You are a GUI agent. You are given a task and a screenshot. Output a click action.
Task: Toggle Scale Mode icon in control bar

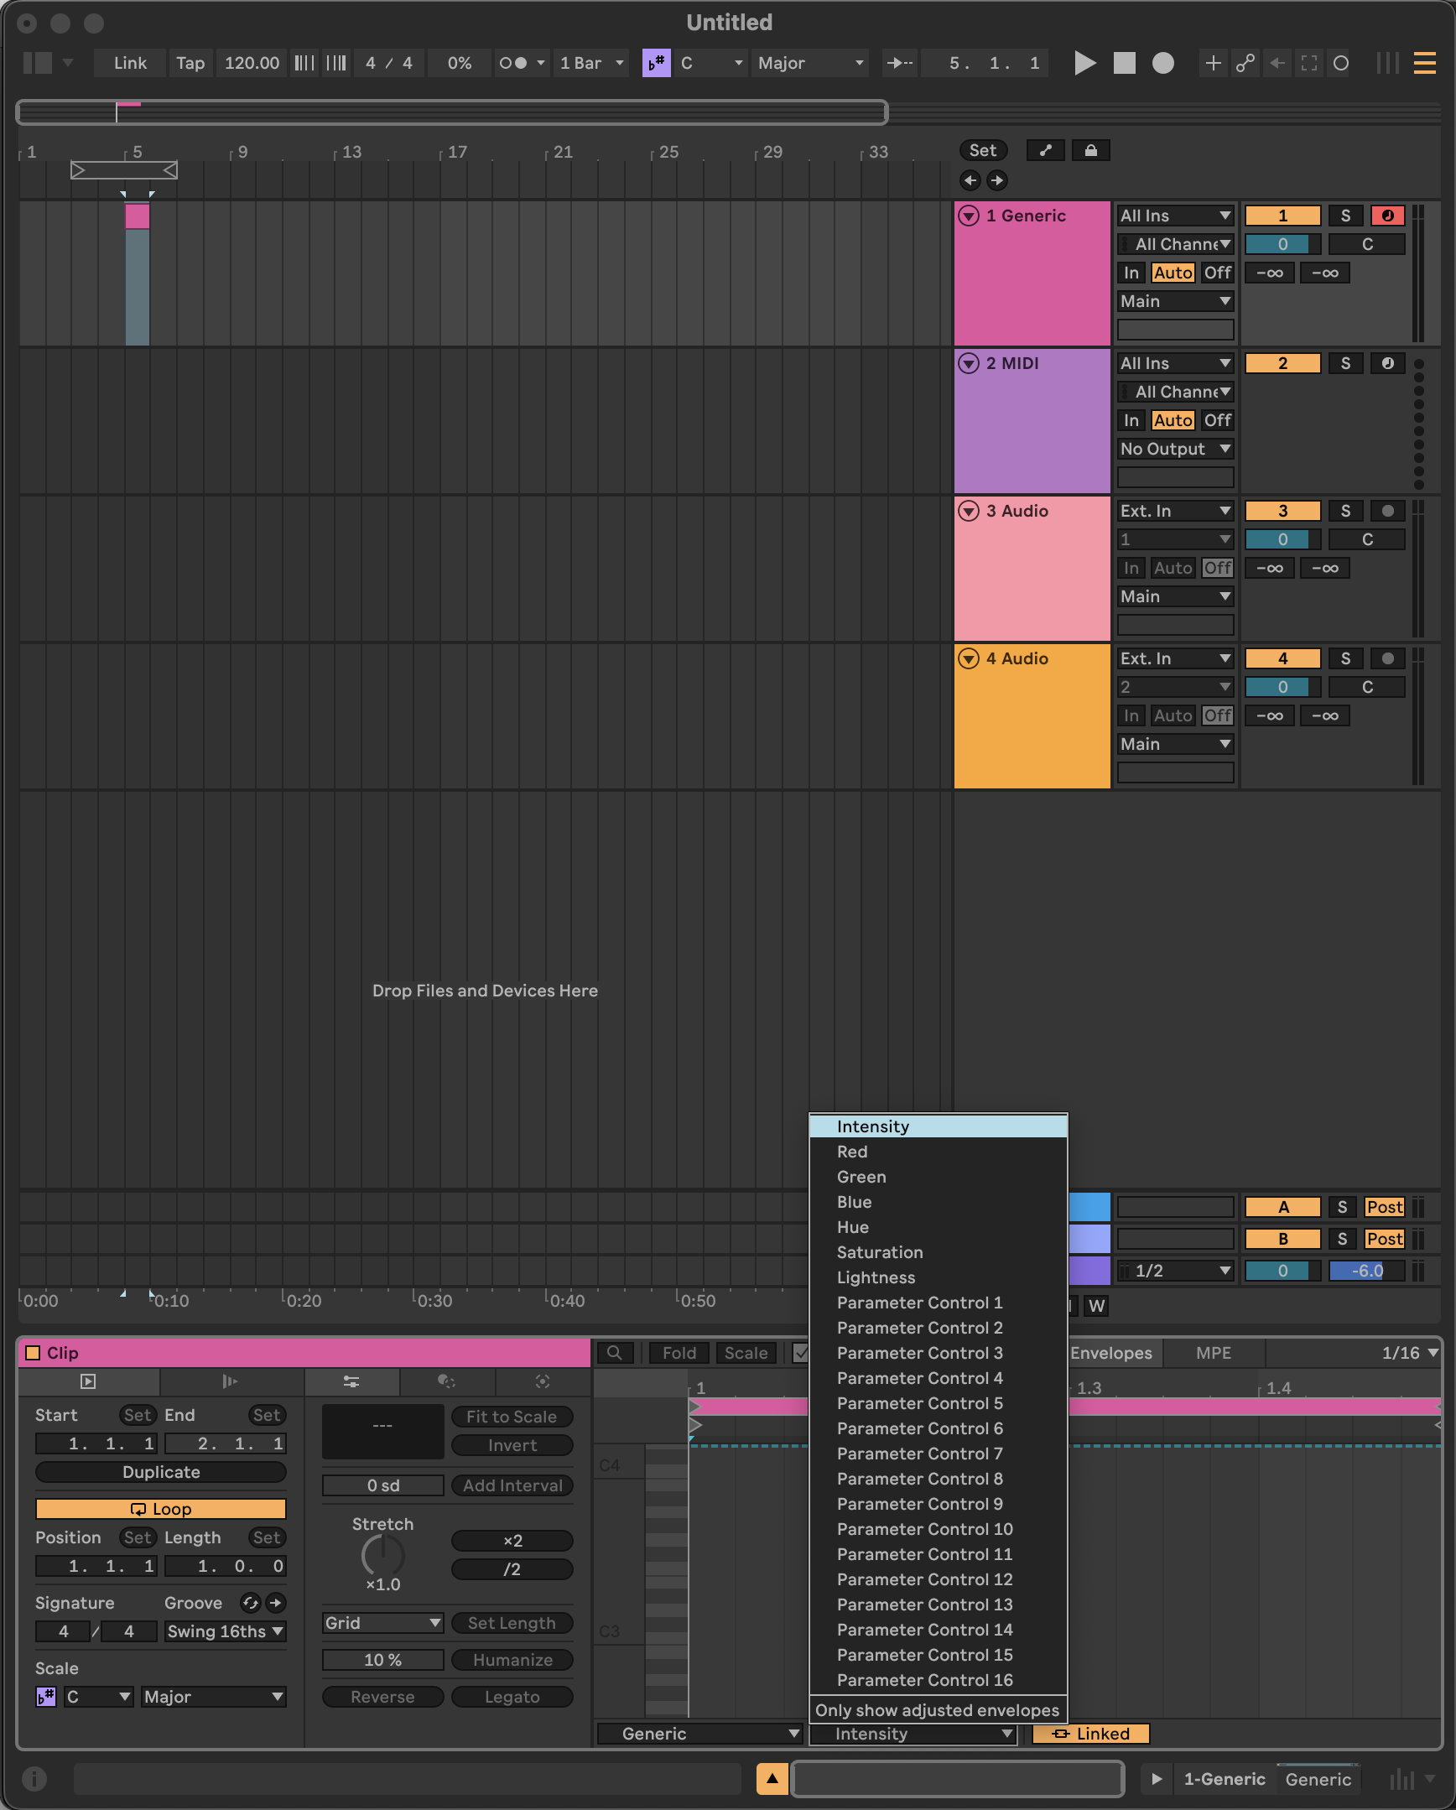656,63
